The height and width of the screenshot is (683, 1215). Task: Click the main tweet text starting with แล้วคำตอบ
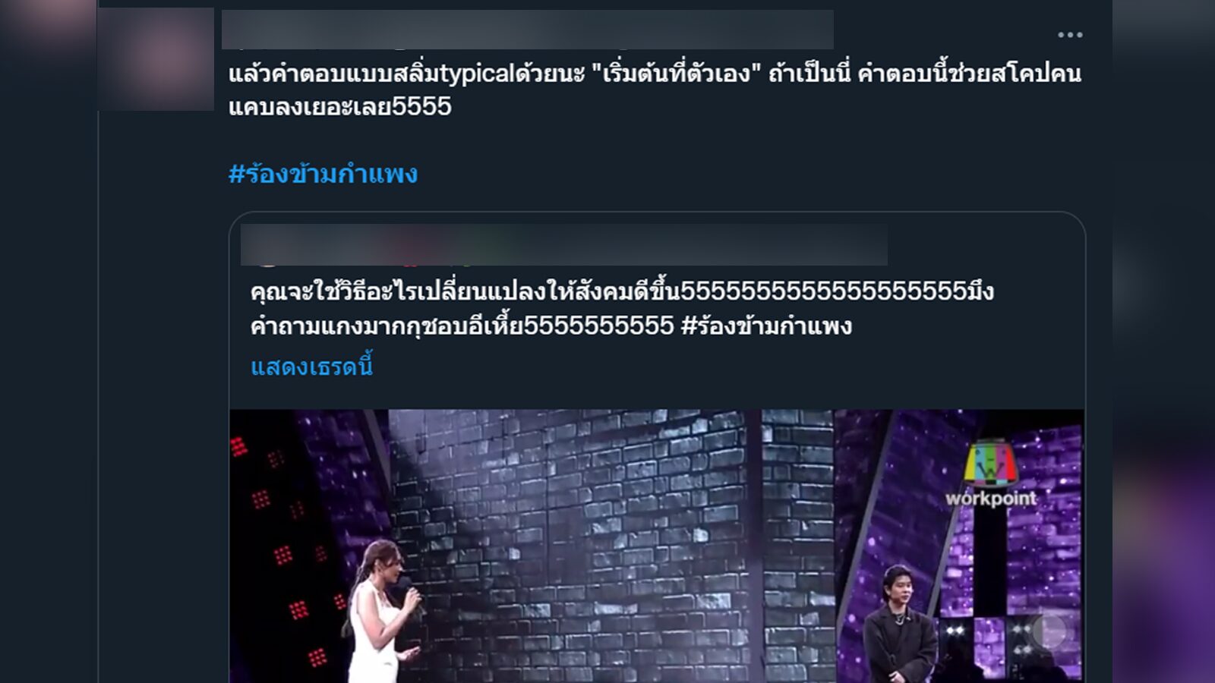click(655, 90)
